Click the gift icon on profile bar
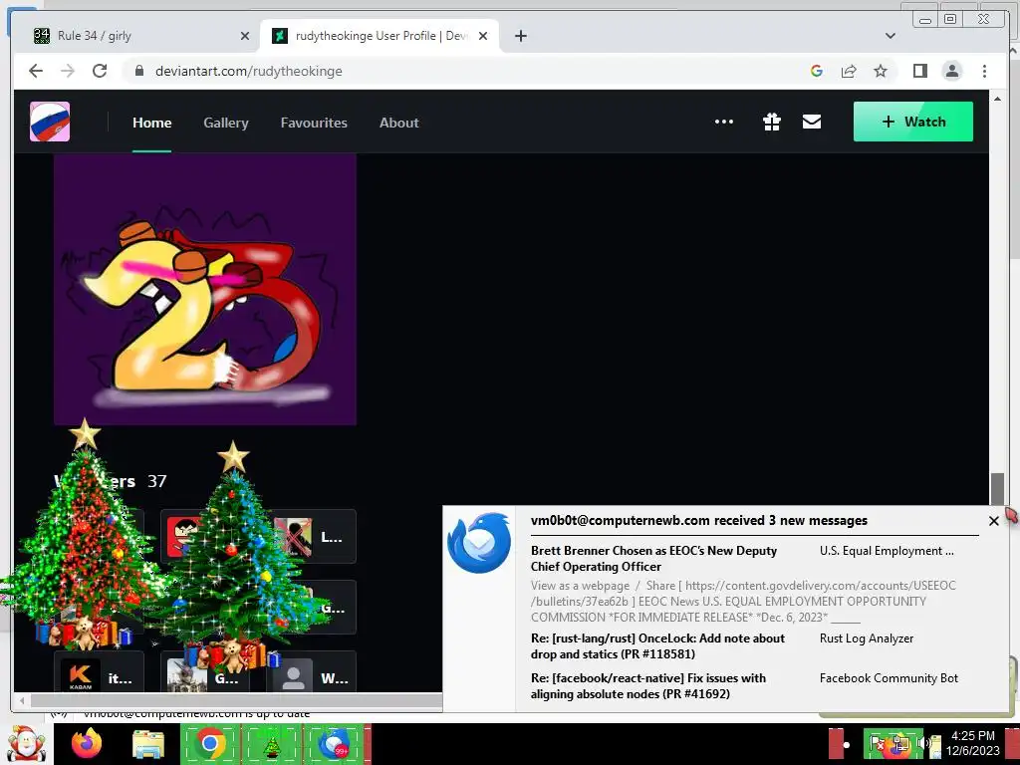 pyautogui.click(x=772, y=122)
